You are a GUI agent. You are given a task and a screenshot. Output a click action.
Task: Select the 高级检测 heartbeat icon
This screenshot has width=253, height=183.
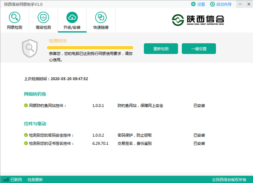43,18
